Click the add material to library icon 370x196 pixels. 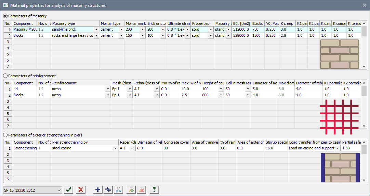click(131, 190)
